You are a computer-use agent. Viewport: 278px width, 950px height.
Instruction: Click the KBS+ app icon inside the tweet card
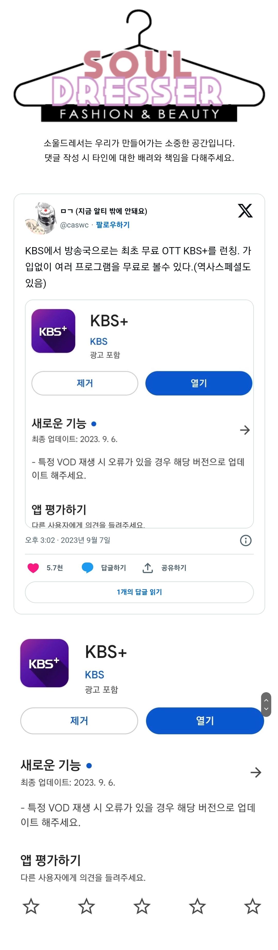click(53, 331)
